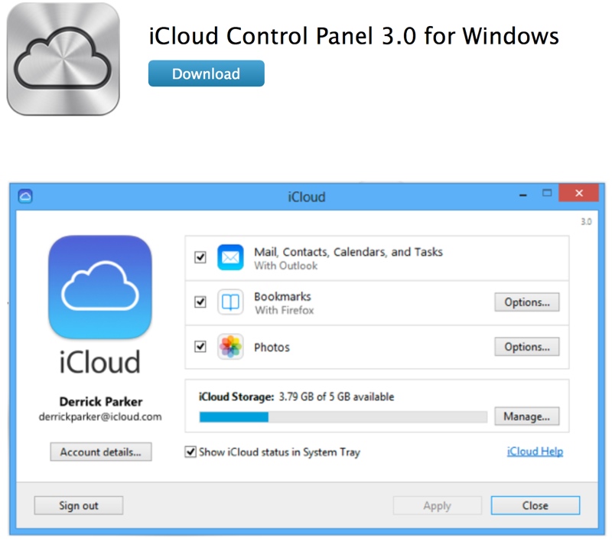Click the Apply button
This screenshot has height=542, width=612.
click(x=437, y=505)
